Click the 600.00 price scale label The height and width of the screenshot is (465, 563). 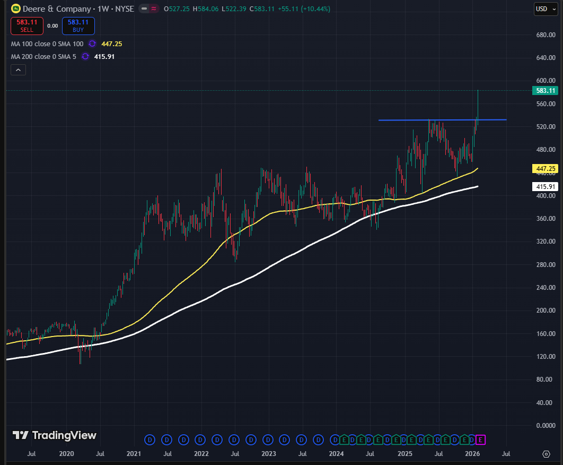[x=546, y=81]
